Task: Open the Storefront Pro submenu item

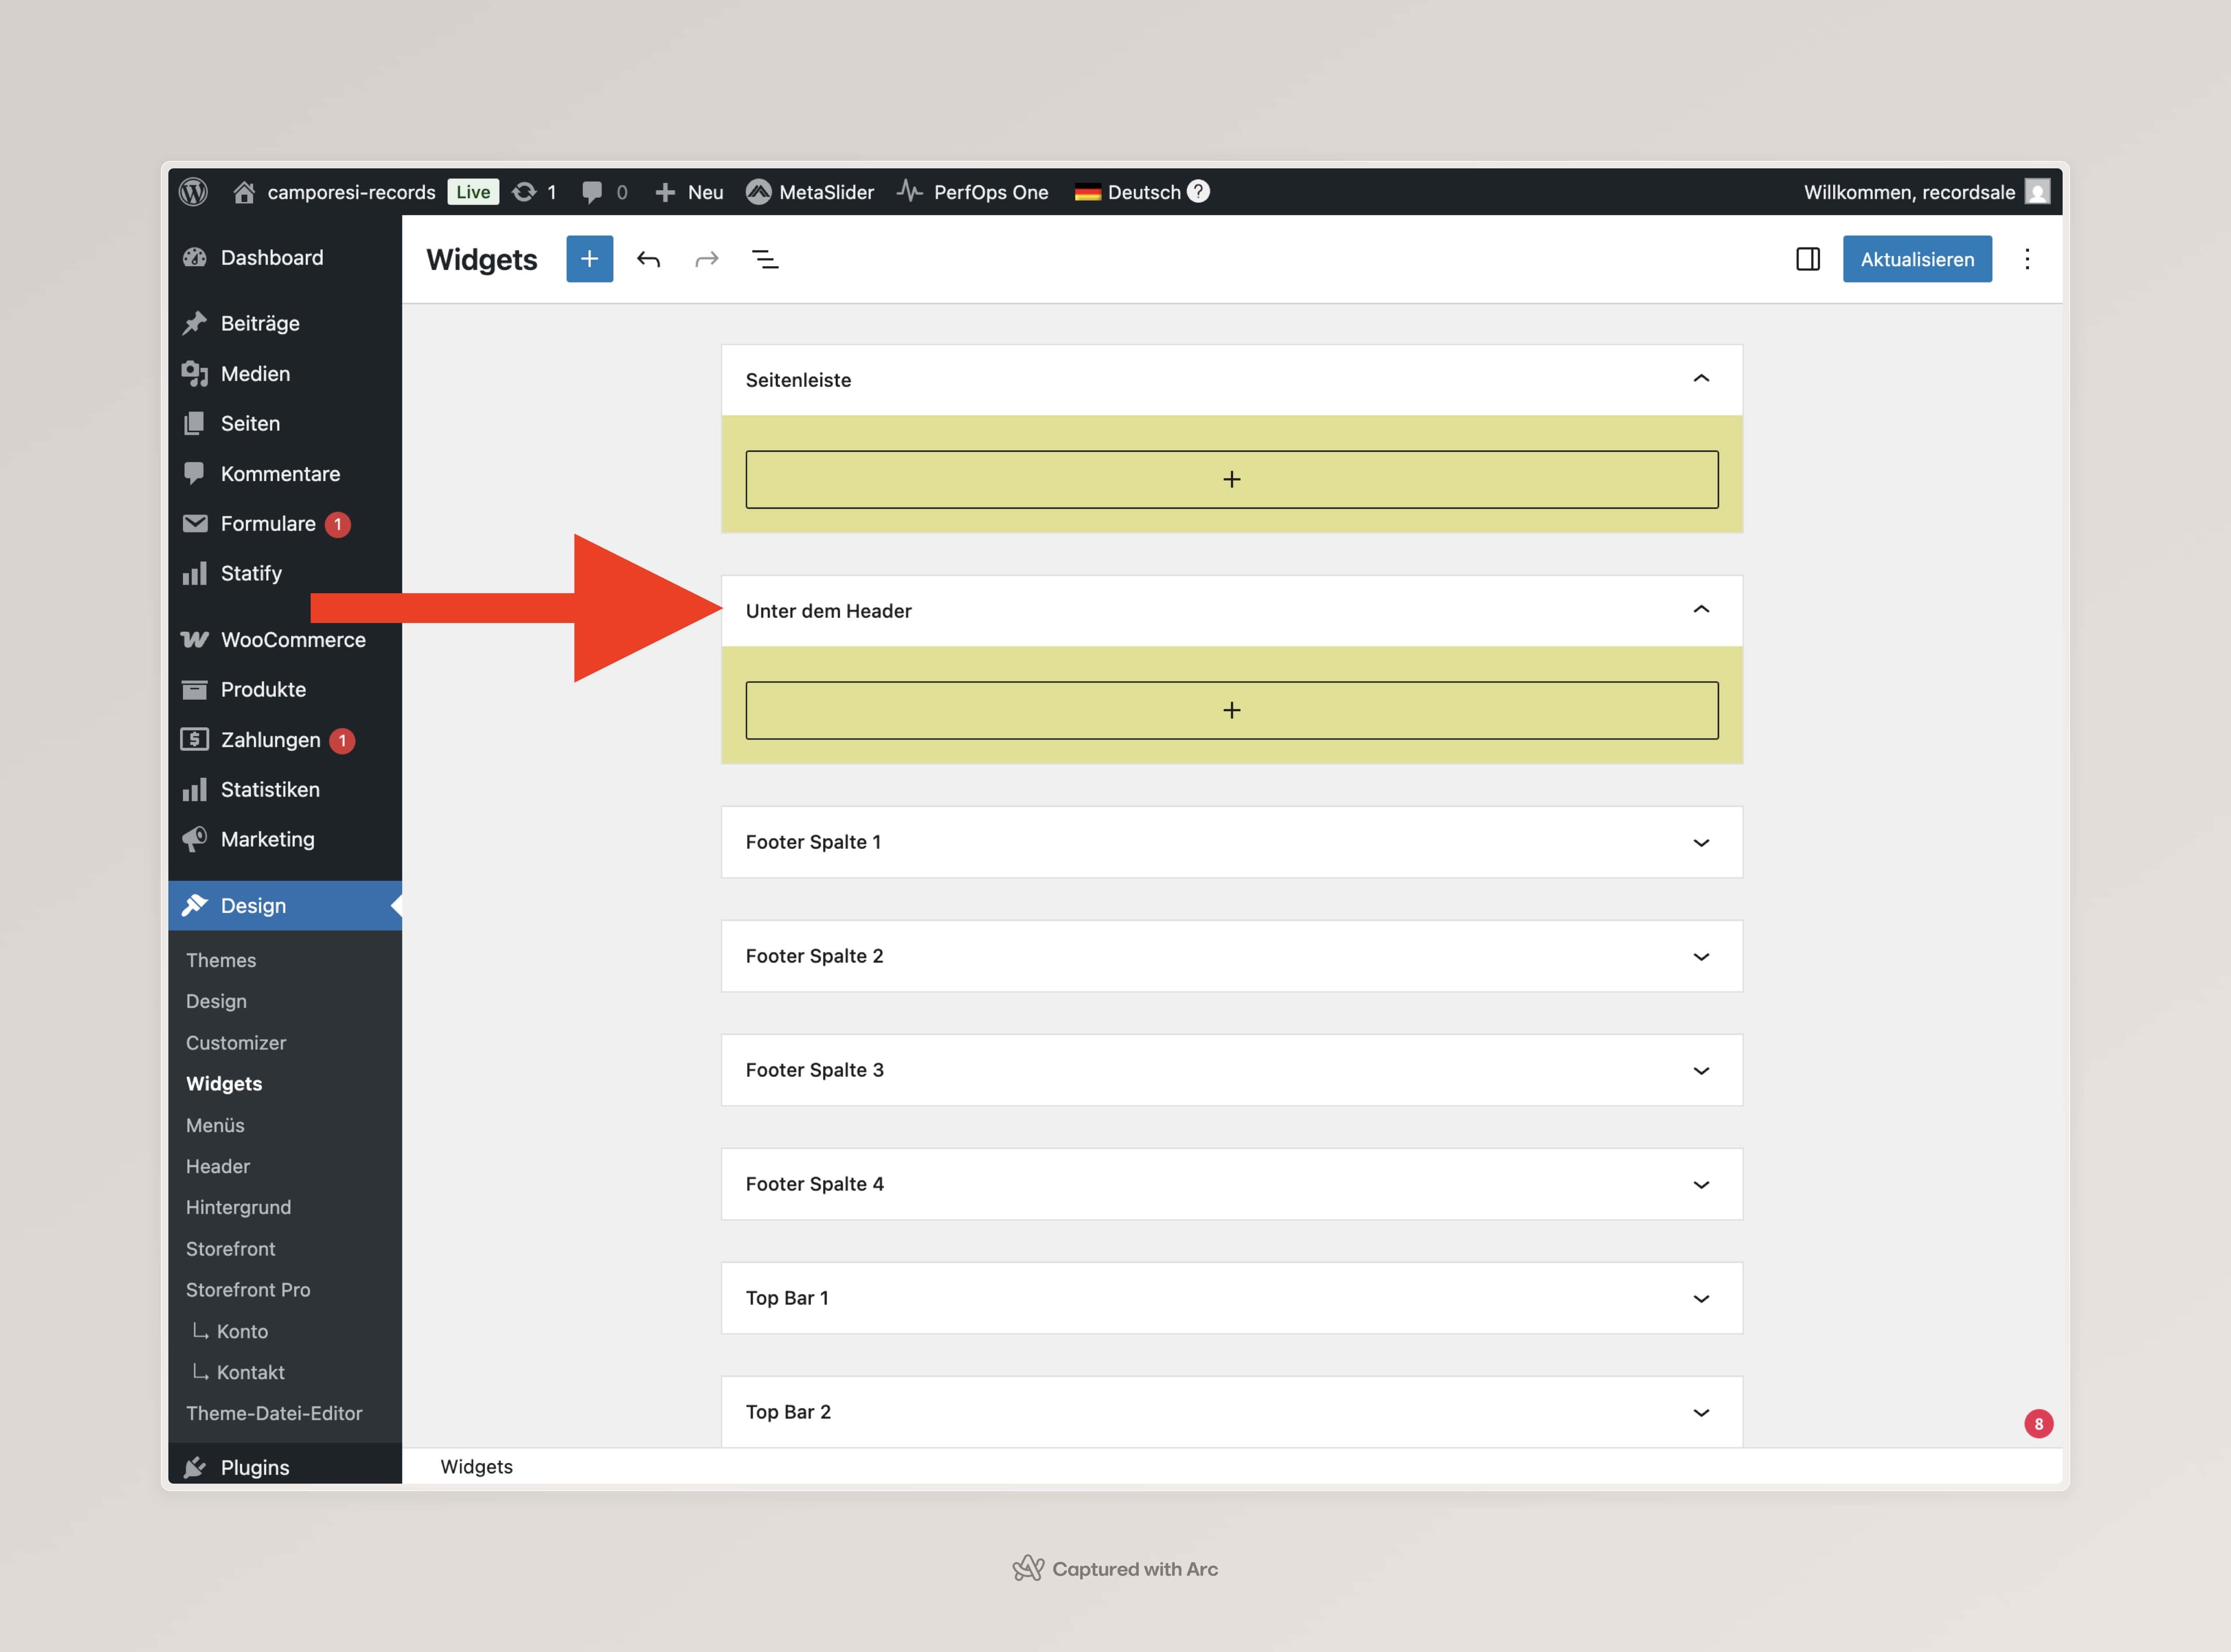Action: tap(248, 1289)
